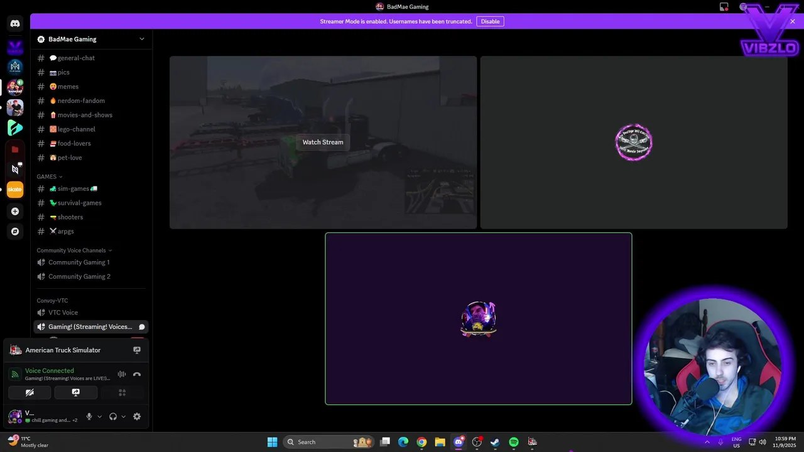The width and height of the screenshot is (804, 452).
Task: Disable Streamer Mode
Action: click(490, 21)
